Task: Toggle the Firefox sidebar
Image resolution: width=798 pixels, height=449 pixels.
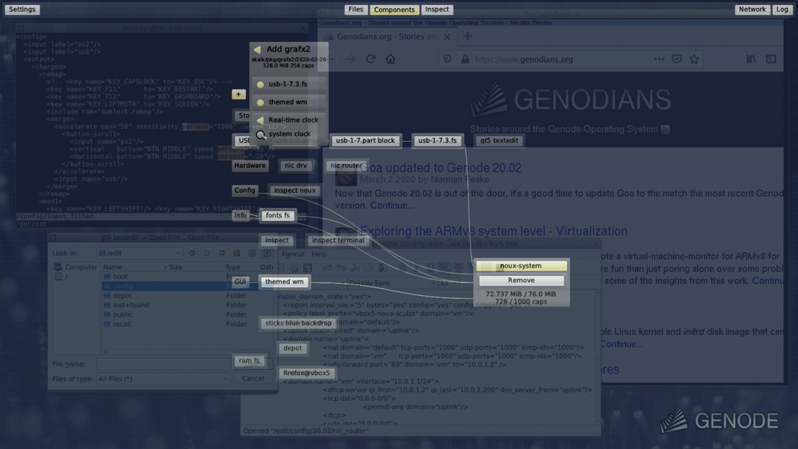Action: point(771,59)
